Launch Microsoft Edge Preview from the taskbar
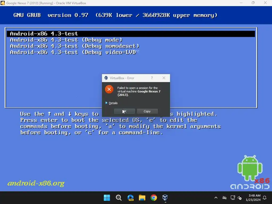This screenshot has height=204, width=272. coord(130,198)
